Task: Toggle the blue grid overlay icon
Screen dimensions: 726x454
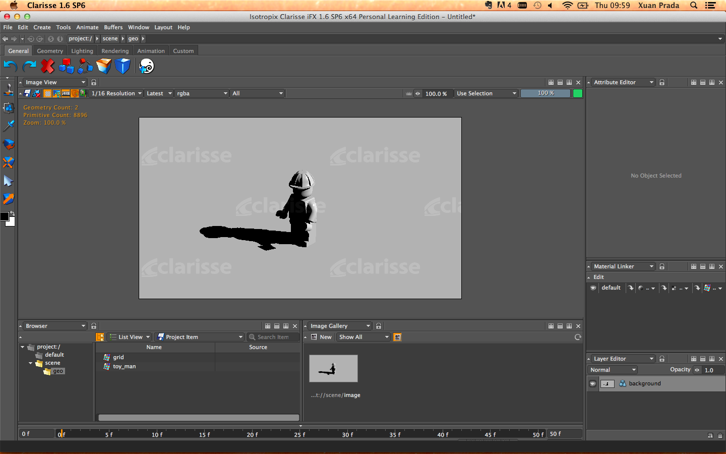Action: [57, 93]
